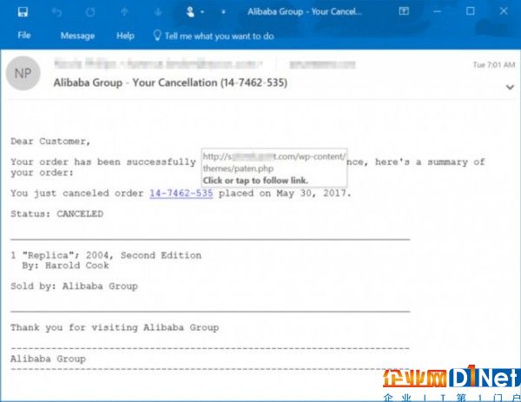Click Tell me what you want to do

[220, 36]
